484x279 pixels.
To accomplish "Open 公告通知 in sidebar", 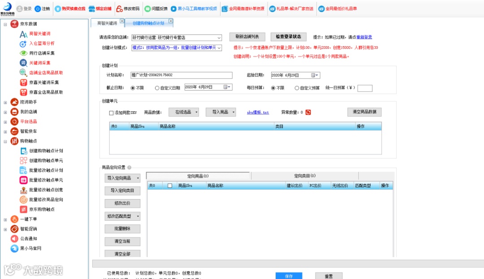I will pyautogui.click(x=28, y=239).
